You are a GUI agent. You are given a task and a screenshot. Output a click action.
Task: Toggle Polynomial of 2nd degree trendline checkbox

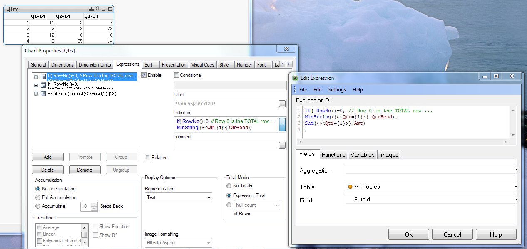pos(40,241)
